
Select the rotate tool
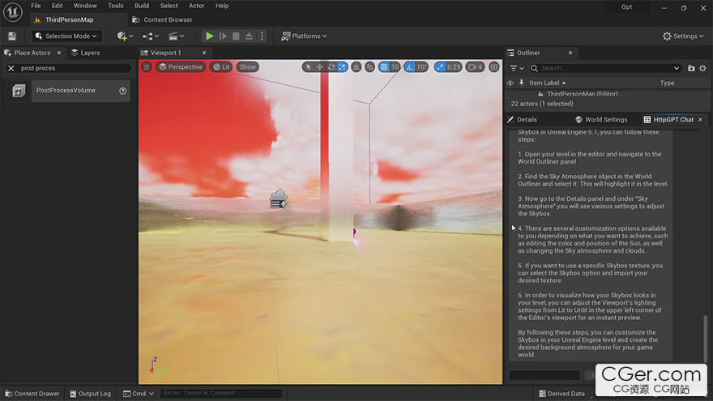(x=331, y=66)
